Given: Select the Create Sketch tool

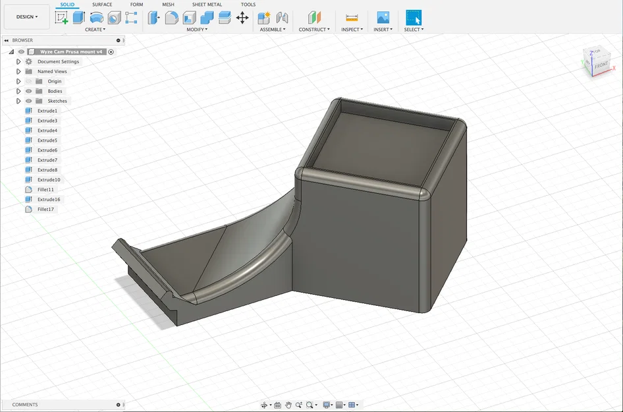Looking at the screenshot, I should (61, 17).
